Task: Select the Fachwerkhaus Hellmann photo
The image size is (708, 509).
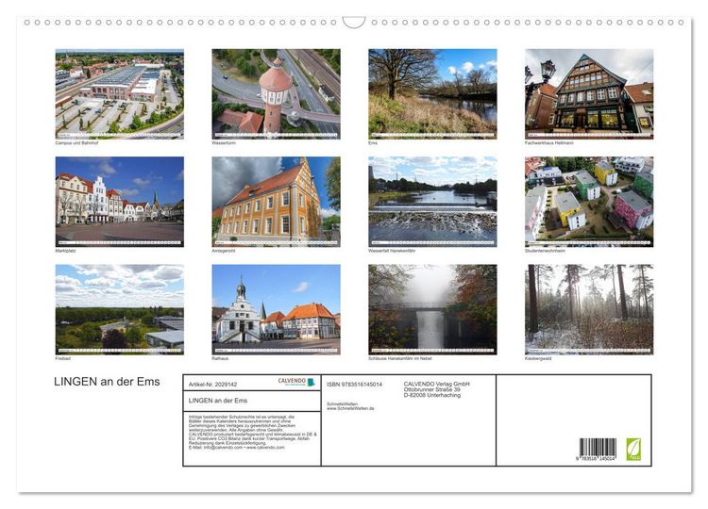Action: [x=589, y=93]
